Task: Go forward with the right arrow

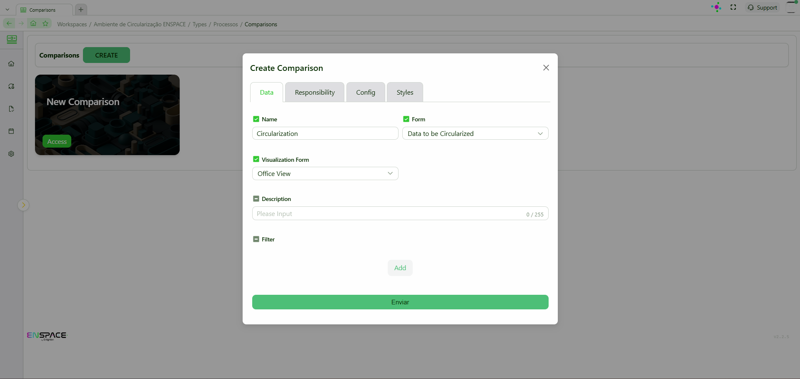Action: pos(21,23)
